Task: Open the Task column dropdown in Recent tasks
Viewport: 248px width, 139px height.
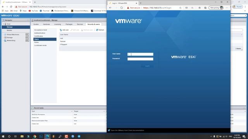Action: coord(71,112)
